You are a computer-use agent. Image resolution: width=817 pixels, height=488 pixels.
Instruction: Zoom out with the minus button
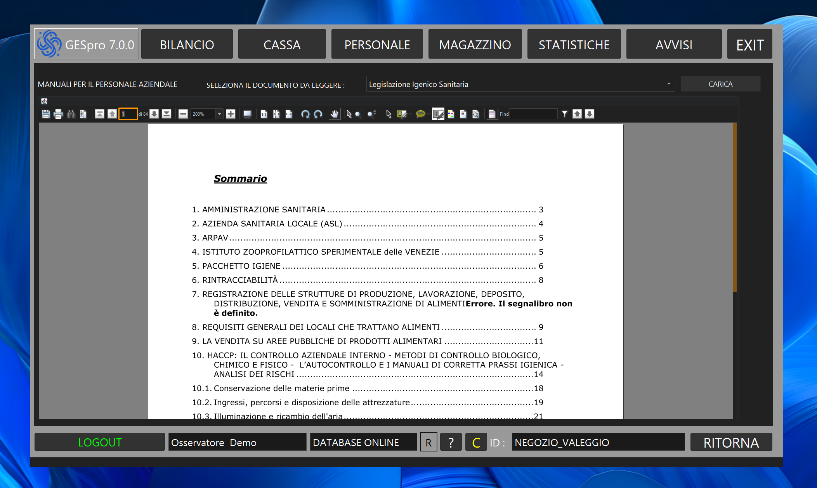point(183,114)
